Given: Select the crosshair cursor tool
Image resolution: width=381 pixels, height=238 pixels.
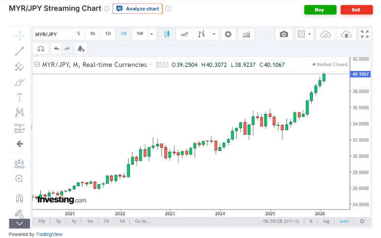Looking at the screenshot, I should tap(20, 35).
